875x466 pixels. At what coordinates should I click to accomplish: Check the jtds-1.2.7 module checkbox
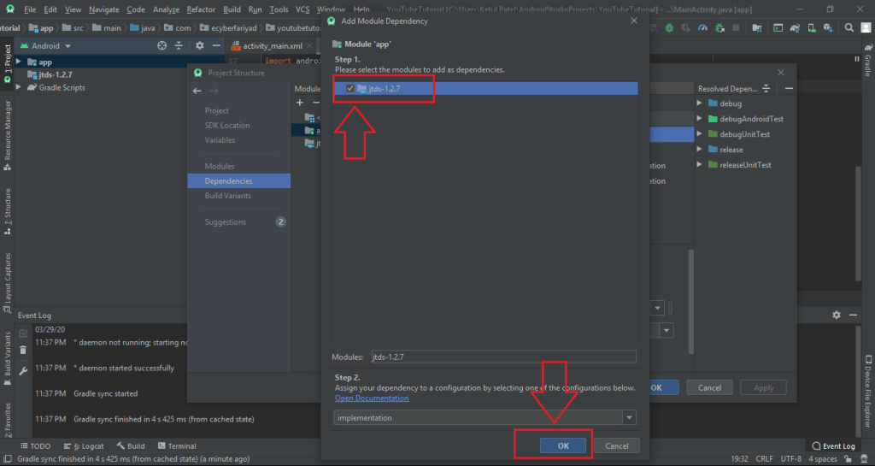(x=350, y=89)
